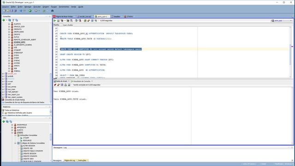Click the Commit icon in worksheet toolbar
This screenshot has width=295, height=166.
pos(77,21)
